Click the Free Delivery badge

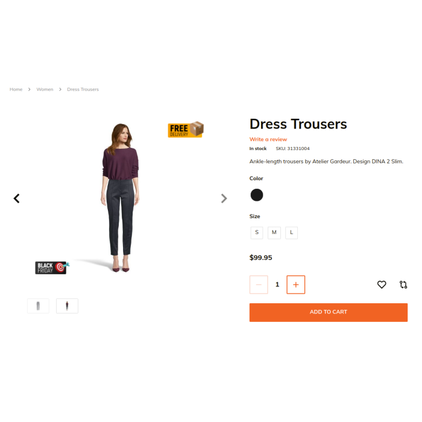pos(186,130)
